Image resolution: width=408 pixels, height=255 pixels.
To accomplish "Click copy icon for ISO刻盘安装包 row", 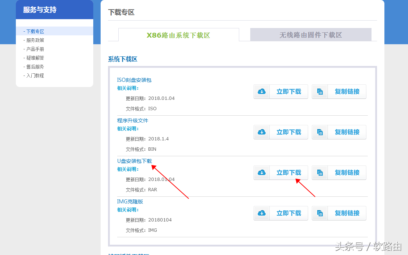I will click(x=320, y=92).
